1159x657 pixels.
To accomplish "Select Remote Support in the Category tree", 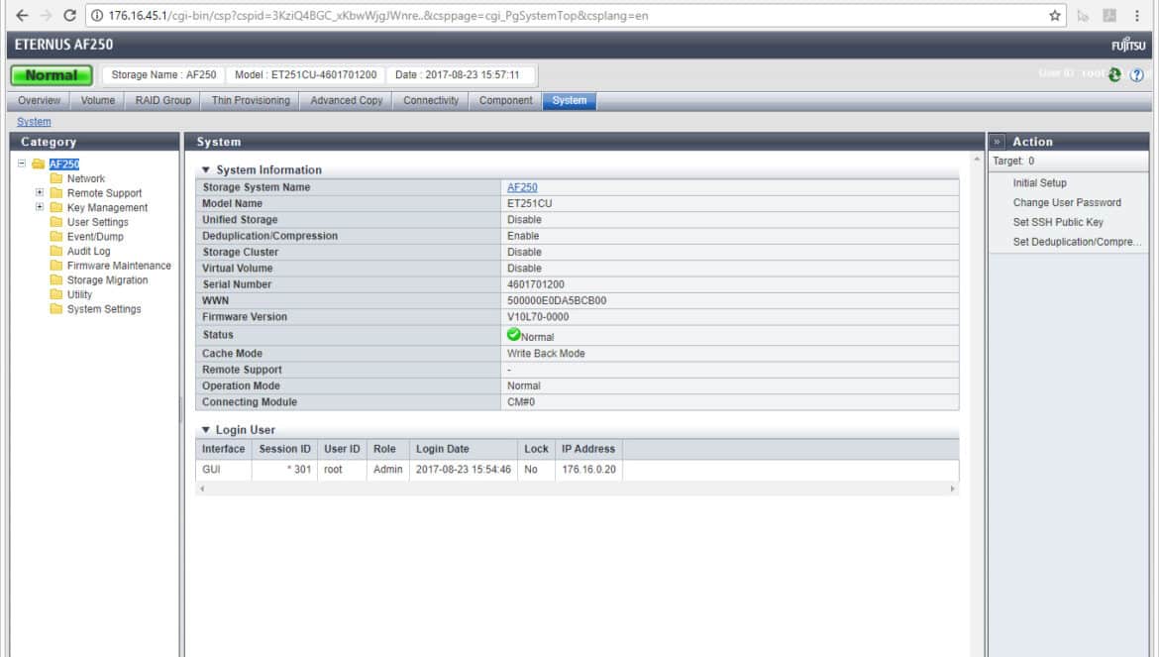I will coord(104,193).
